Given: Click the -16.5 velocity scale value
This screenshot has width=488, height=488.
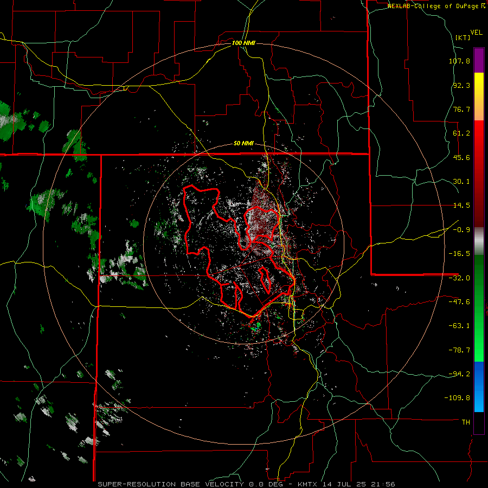Looking at the screenshot, I should pos(459,254).
